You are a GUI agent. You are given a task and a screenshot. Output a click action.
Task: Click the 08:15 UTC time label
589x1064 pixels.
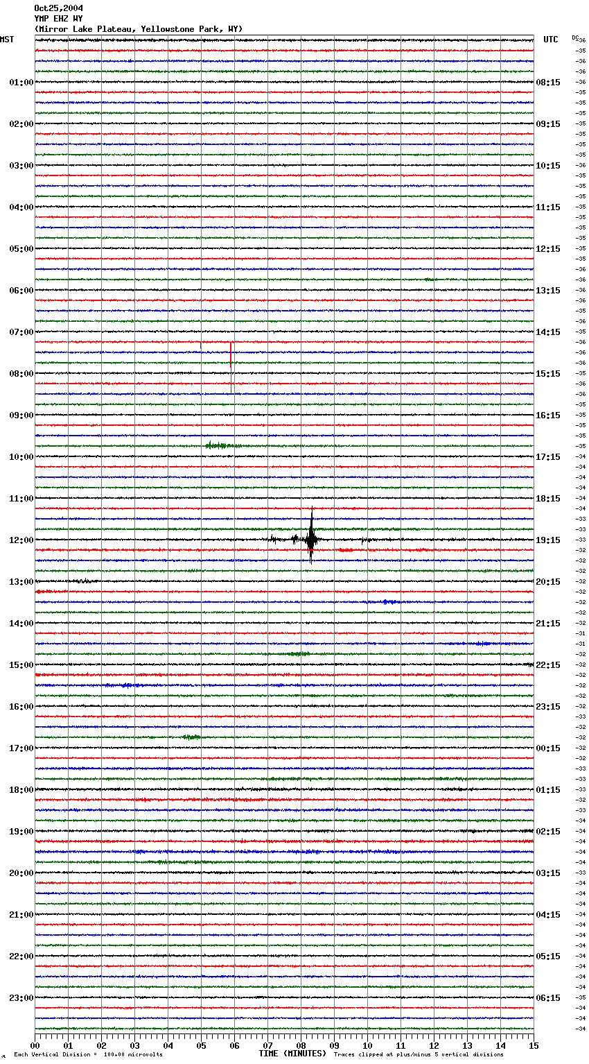[548, 83]
